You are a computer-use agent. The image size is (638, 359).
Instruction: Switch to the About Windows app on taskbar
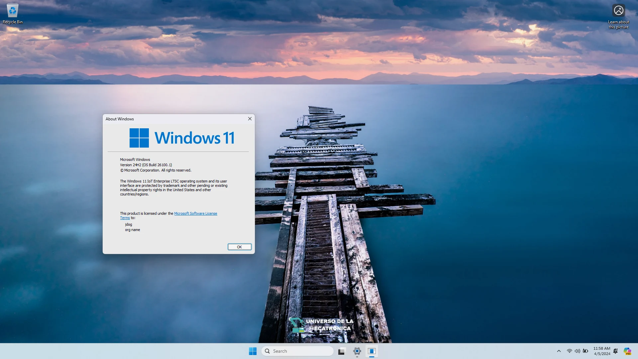[372, 351]
